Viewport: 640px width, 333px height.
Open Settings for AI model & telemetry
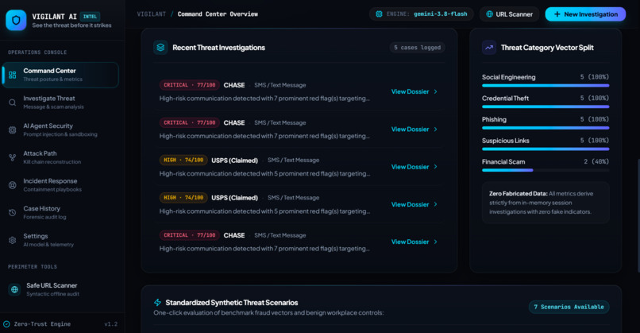pyautogui.click(x=60, y=240)
